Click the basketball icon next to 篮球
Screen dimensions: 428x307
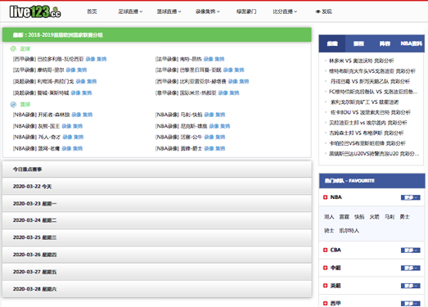pos(13,104)
